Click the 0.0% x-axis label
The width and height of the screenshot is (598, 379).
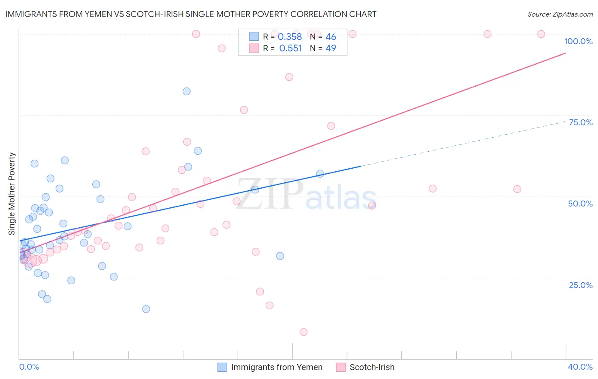click(x=29, y=367)
